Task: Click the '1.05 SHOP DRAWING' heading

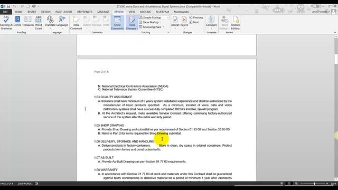Action: click(109, 126)
